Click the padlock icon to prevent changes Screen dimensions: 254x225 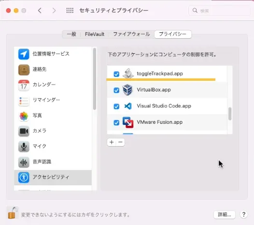(x=13, y=213)
